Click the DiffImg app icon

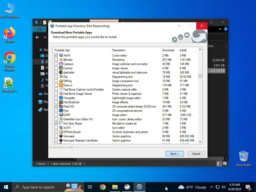[x=61, y=81]
